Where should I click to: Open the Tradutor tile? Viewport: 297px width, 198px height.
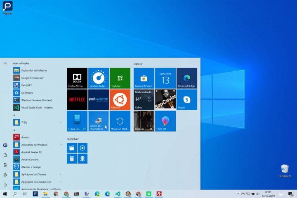(x=120, y=78)
